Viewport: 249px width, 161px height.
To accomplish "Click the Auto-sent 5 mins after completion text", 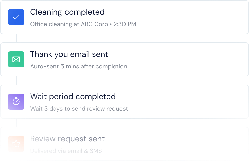I will [79, 66].
